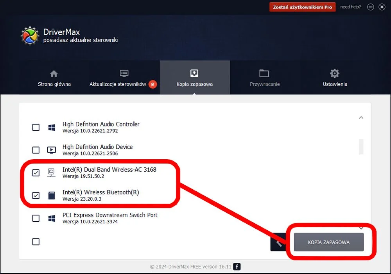
Task: Open the need help? link
Action: [x=350, y=7]
